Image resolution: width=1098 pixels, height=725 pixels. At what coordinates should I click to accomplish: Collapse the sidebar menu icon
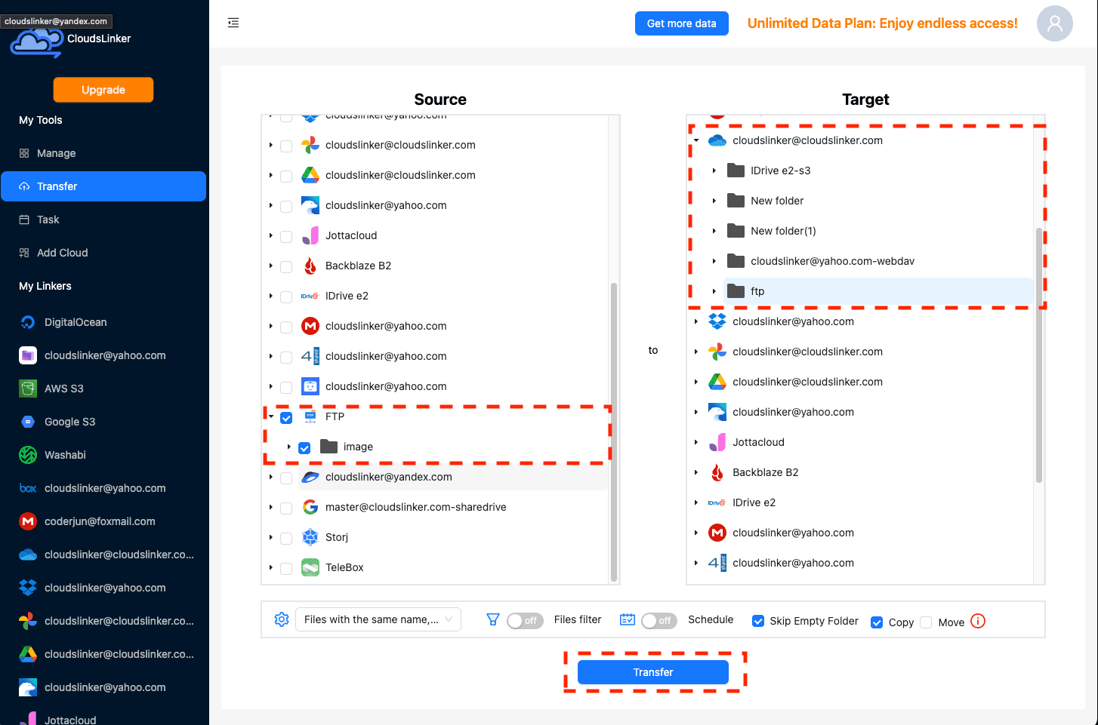[x=233, y=23]
